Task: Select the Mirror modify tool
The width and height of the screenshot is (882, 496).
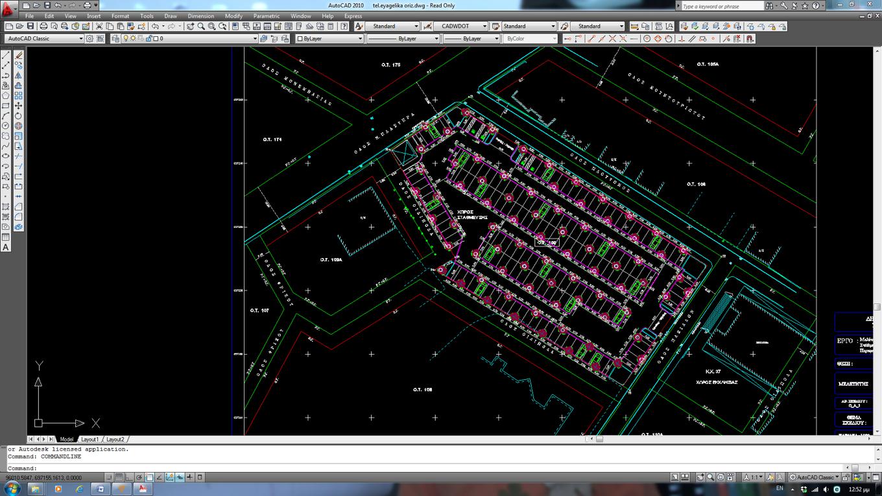Action: point(18,75)
